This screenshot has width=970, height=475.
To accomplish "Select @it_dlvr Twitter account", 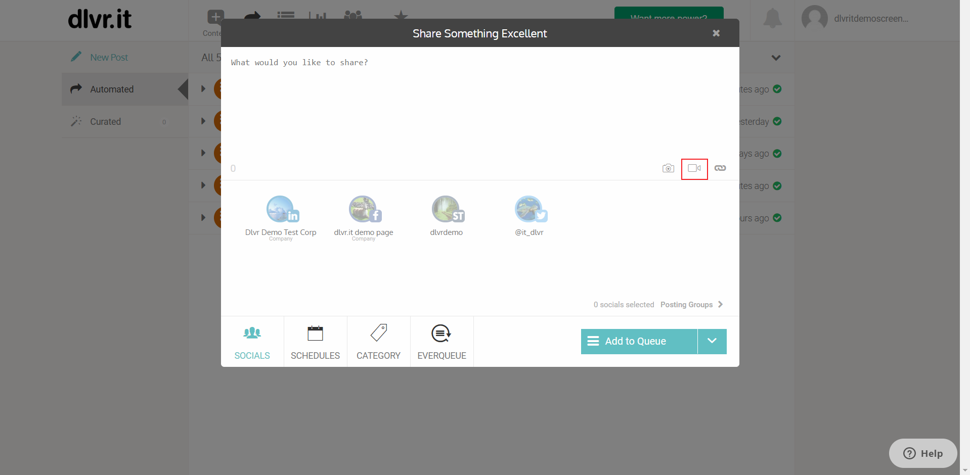I will coord(530,216).
